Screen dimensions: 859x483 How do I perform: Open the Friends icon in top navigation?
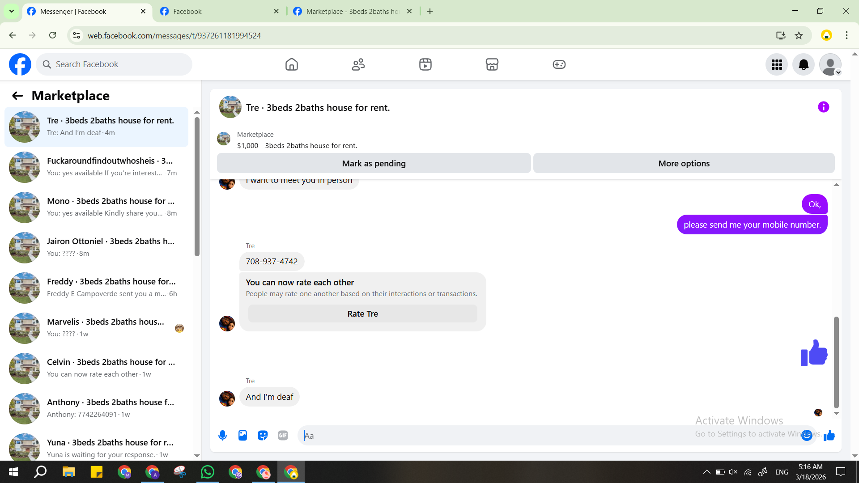358,64
